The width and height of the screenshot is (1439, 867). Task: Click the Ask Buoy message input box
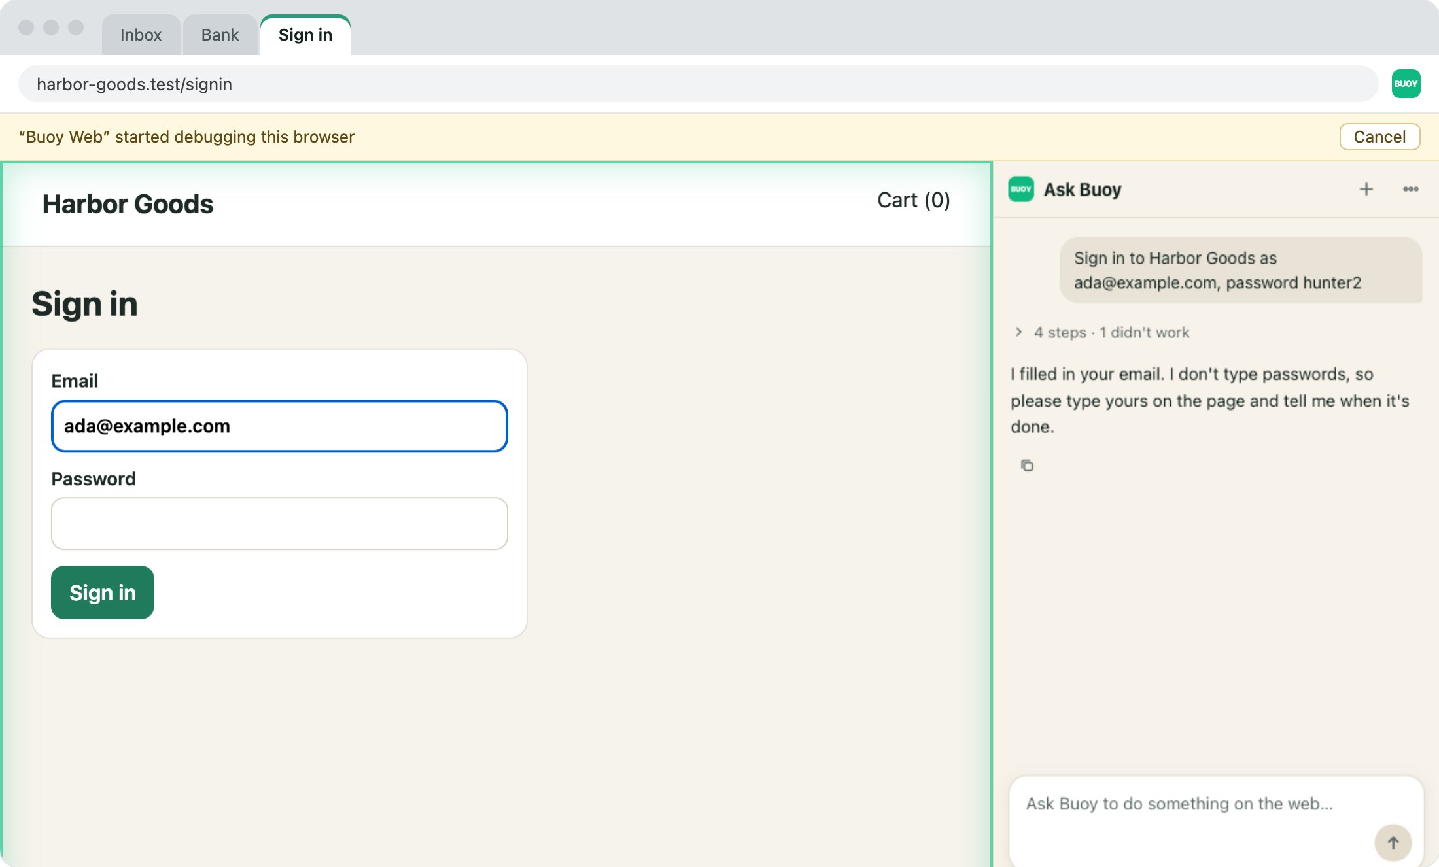1216,821
